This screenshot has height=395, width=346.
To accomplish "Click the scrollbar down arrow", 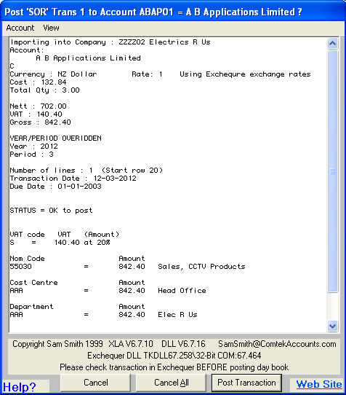I will pyautogui.click(x=332, y=326).
